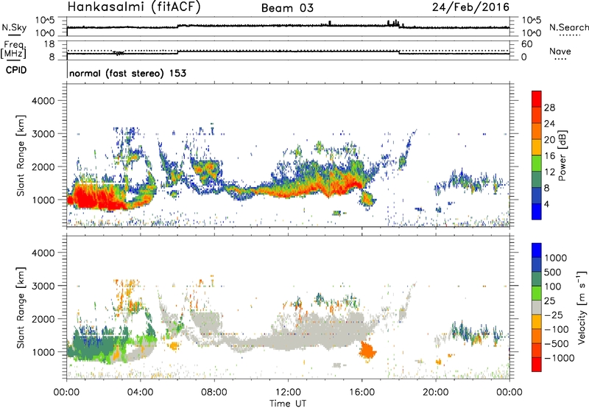This screenshot has width=589, height=408.
Task: Click the 04:00 time axis tick label
Action: tap(141, 393)
